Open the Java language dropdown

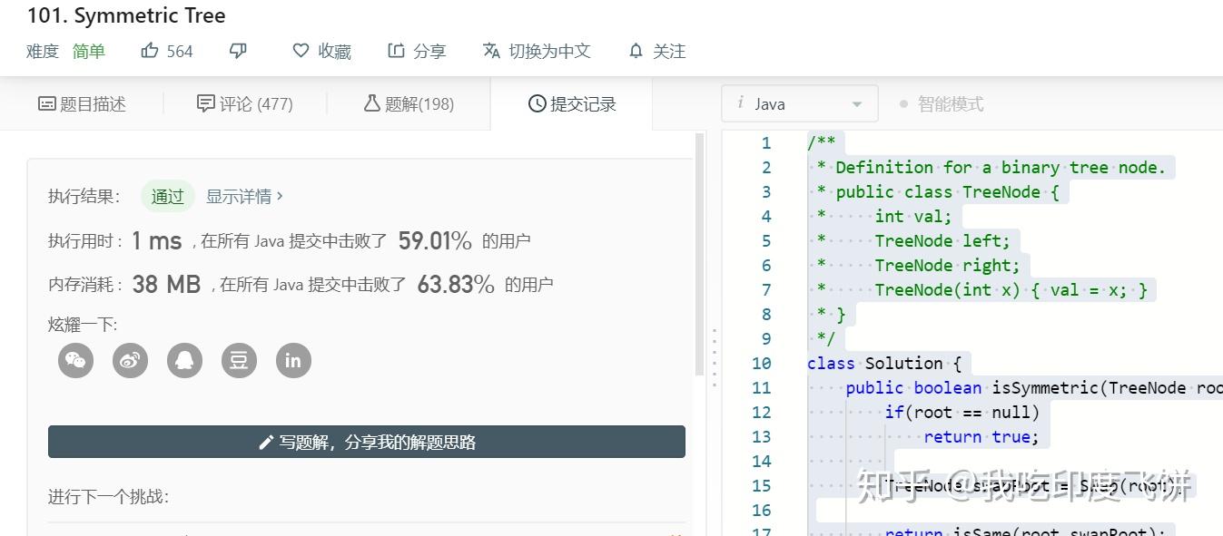799,102
